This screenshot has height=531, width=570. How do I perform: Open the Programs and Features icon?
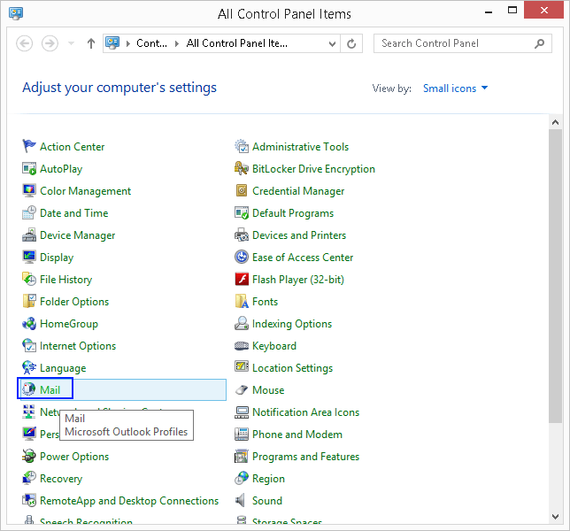pyautogui.click(x=242, y=456)
